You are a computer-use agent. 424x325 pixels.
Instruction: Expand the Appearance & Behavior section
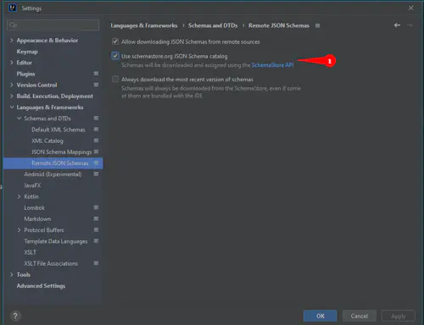point(12,41)
